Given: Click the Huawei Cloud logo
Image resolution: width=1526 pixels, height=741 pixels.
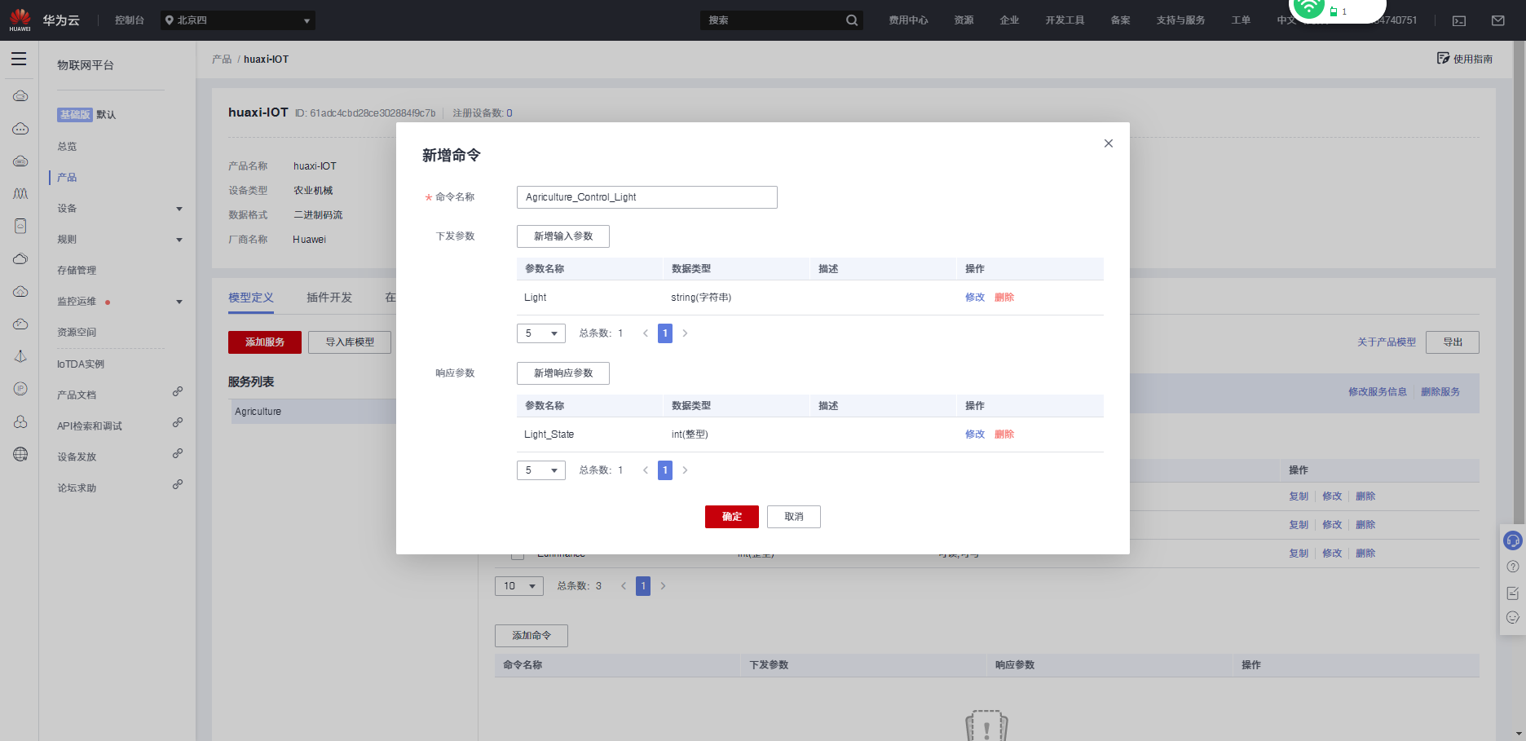Looking at the screenshot, I should click(x=20, y=20).
